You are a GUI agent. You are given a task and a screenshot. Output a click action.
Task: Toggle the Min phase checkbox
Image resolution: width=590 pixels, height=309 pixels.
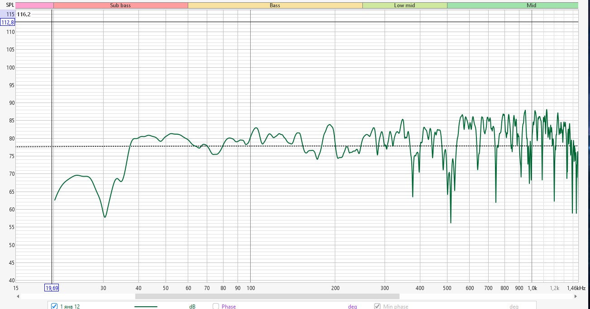tap(377, 306)
